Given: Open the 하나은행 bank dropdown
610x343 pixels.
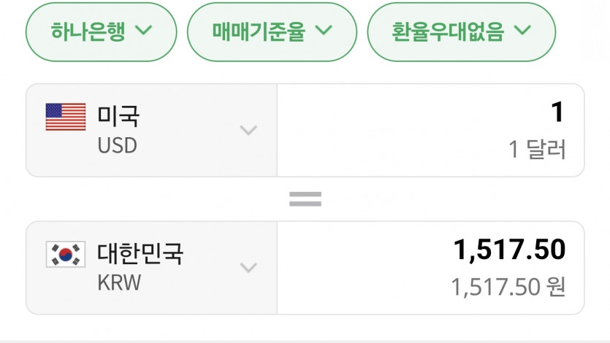Looking at the screenshot, I should pyautogui.click(x=101, y=31).
